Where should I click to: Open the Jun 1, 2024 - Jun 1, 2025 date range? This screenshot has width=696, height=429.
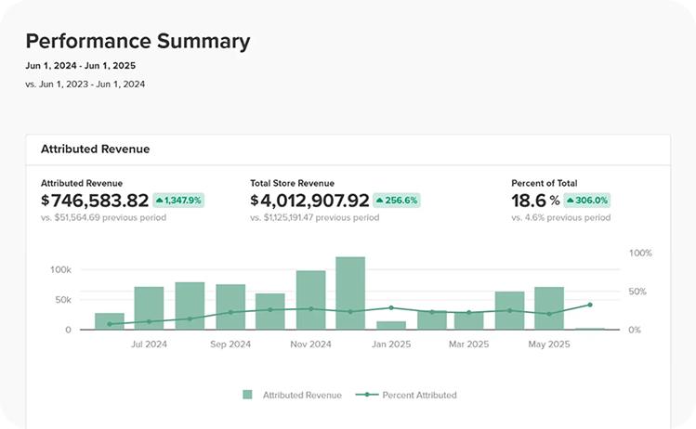[x=80, y=66]
